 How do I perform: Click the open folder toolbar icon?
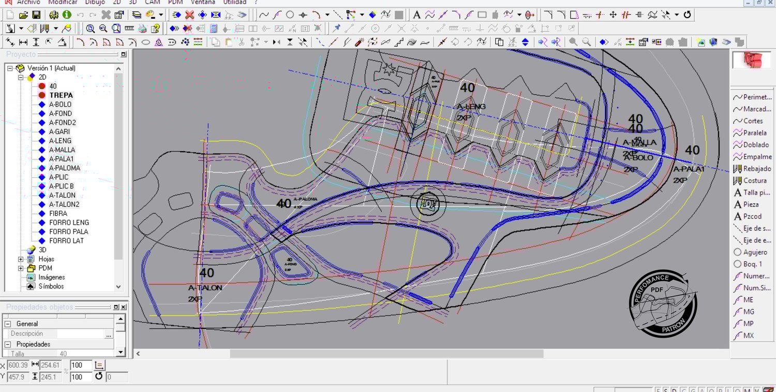pyautogui.click(x=24, y=15)
